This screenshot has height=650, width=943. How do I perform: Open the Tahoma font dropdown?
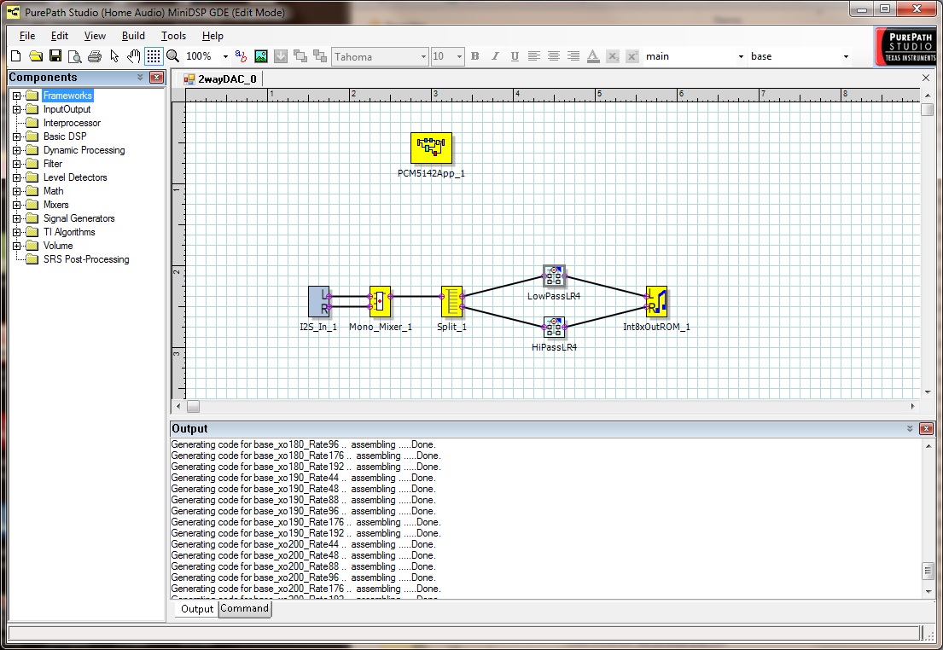coord(423,56)
